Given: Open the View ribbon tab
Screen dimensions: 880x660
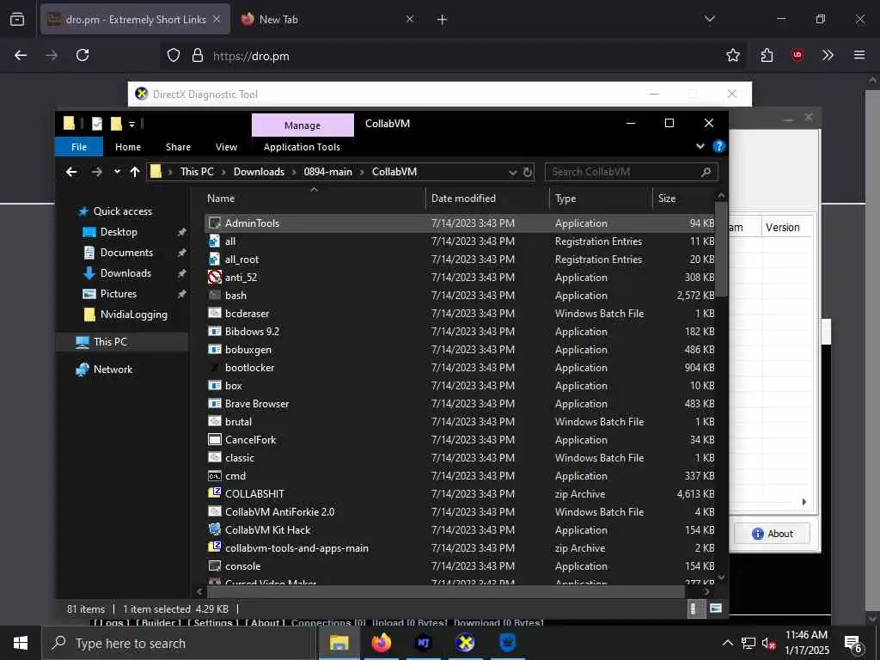Looking at the screenshot, I should [226, 147].
